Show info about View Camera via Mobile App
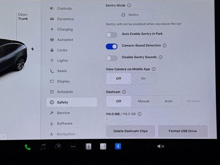Screen dimensions: 220x165 (x=154, y=69)
